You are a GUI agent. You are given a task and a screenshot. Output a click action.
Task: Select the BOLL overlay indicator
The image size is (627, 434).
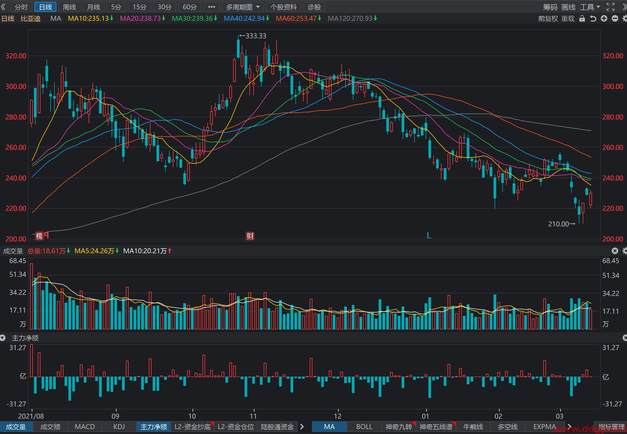pos(364,427)
